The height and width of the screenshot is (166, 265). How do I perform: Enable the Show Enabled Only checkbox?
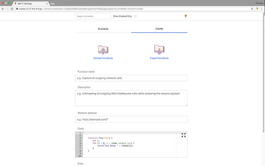coord(135,16)
